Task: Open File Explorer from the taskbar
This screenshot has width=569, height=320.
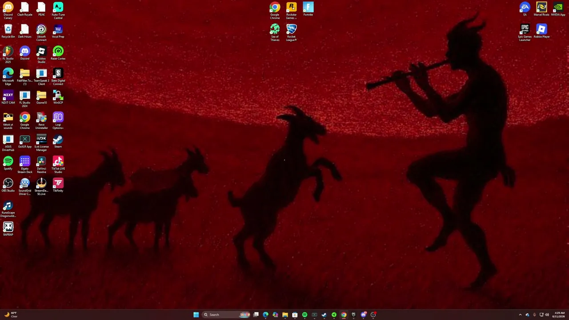Action: click(x=285, y=315)
